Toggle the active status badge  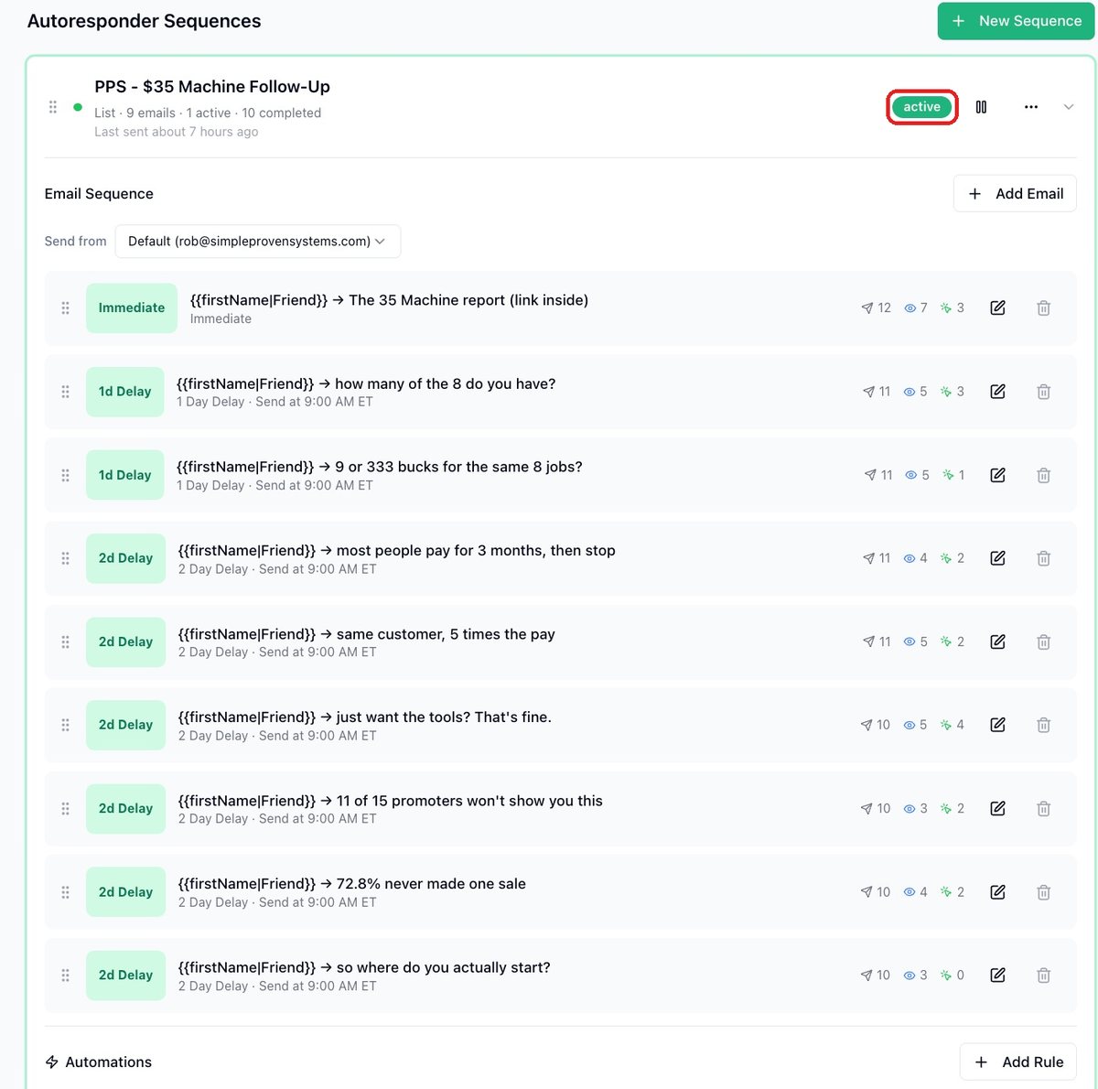click(921, 107)
